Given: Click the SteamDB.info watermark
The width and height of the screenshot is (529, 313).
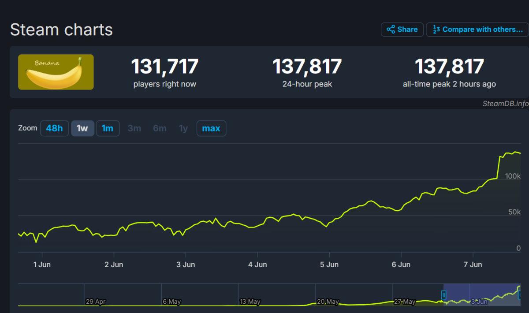Looking at the screenshot, I should click(505, 104).
